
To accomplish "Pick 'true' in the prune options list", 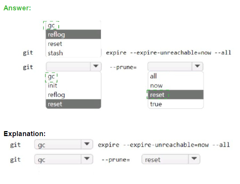I will (x=175, y=104).
